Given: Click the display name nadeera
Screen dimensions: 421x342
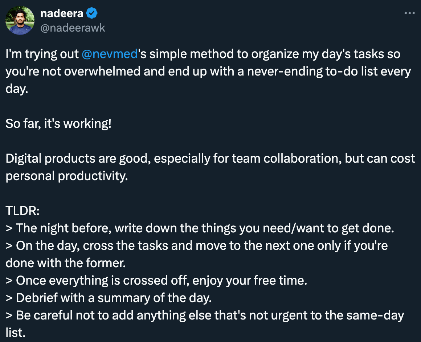Looking at the screenshot, I should point(62,13).
